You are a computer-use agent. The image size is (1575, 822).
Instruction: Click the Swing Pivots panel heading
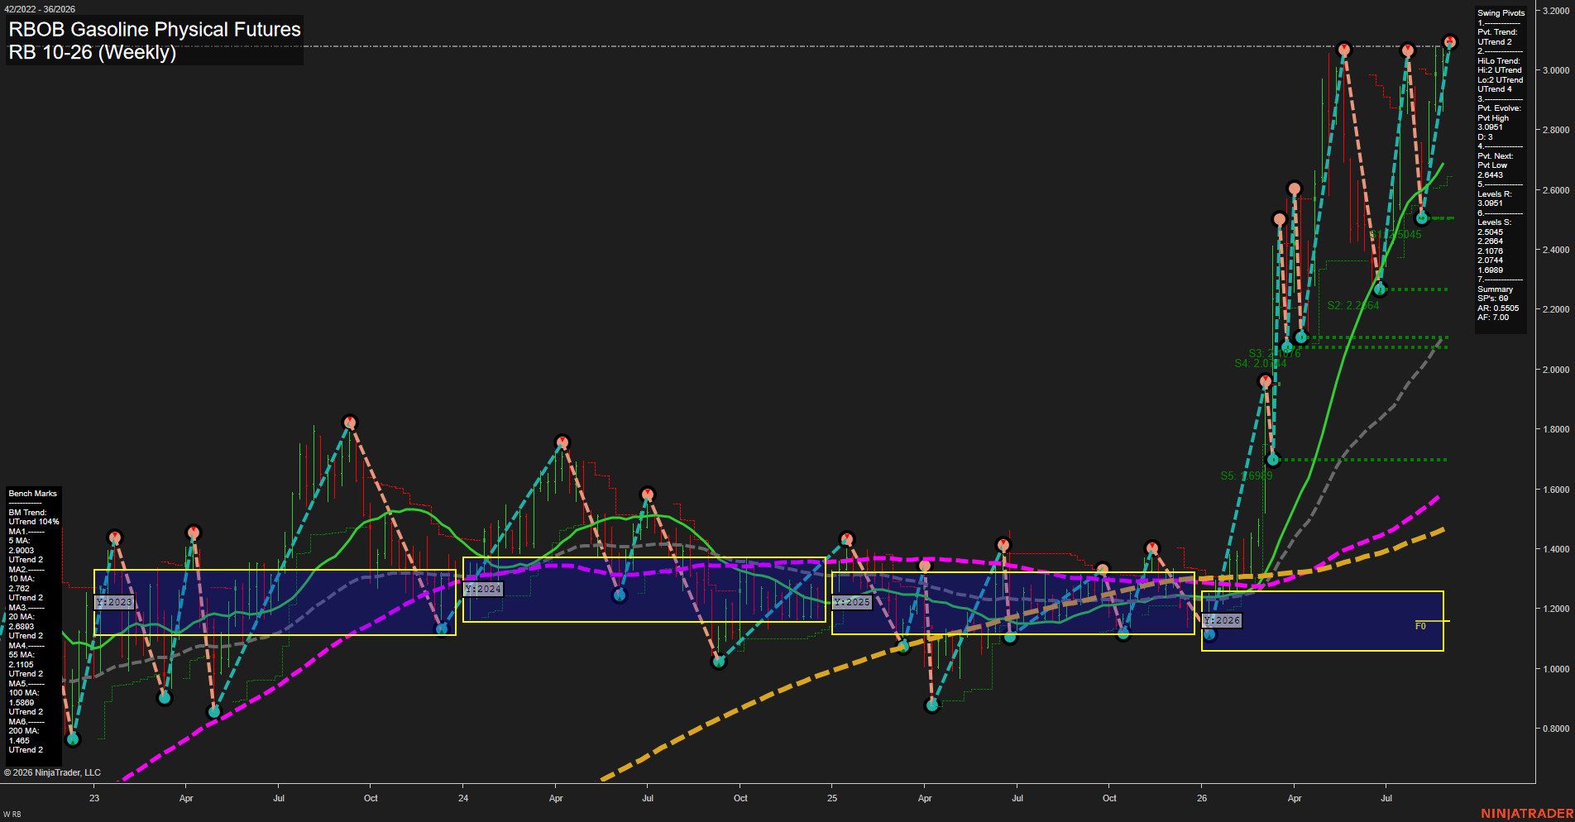tap(1501, 12)
